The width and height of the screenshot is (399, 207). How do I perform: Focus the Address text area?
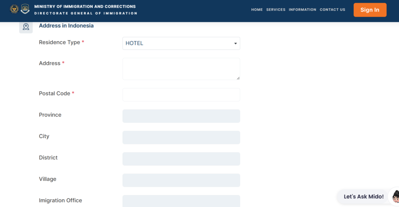181,69
